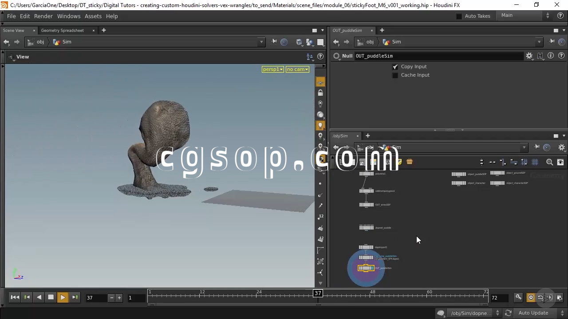Toggle the real-time playback clock icon

531,298
